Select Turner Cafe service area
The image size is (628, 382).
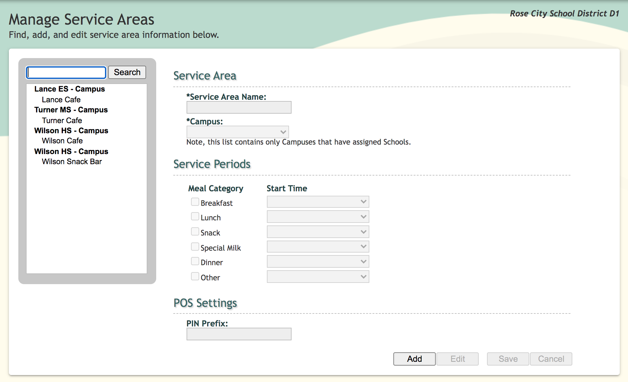[x=62, y=121]
